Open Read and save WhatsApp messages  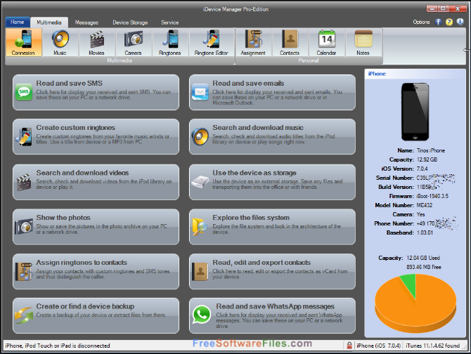pyautogui.click(x=272, y=315)
